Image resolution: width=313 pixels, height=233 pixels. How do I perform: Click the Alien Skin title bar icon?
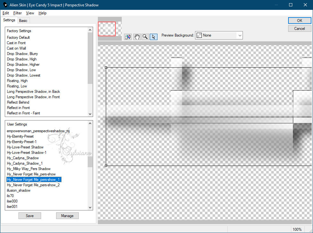pyautogui.click(x=5, y=5)
